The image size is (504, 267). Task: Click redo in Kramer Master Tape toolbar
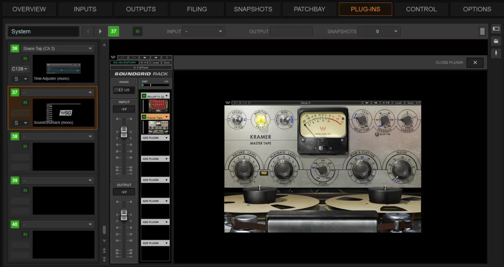point(245,103)
